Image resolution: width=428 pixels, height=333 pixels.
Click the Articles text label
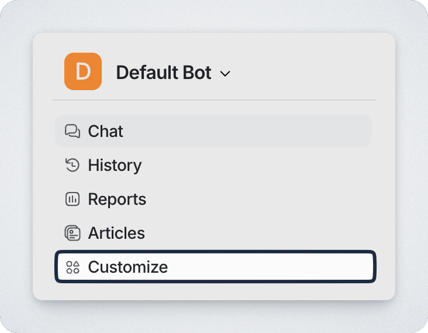click(116, 233)
